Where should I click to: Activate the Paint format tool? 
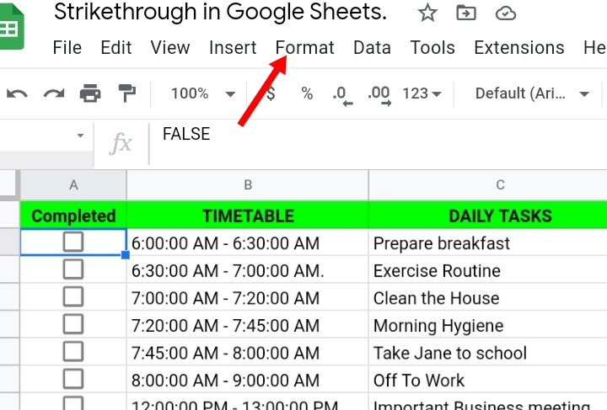point(127,93)
